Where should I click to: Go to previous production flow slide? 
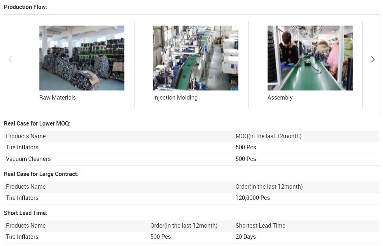point(10,60)
